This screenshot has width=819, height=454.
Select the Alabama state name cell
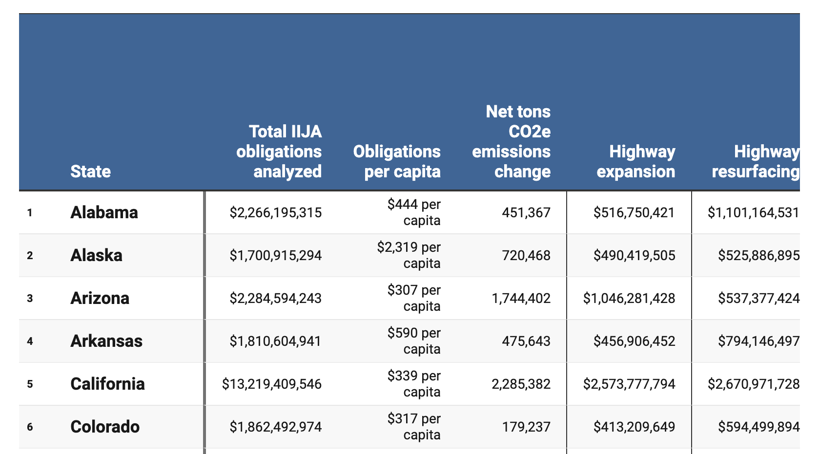click(104, 212)
